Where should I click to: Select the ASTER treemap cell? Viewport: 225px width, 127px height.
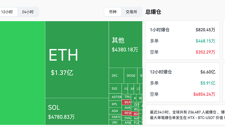coord(115,97)
